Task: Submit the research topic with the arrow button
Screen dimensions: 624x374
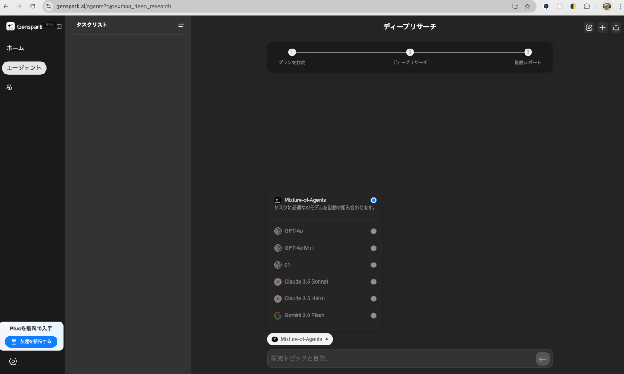Action: [x=542, y=358]
